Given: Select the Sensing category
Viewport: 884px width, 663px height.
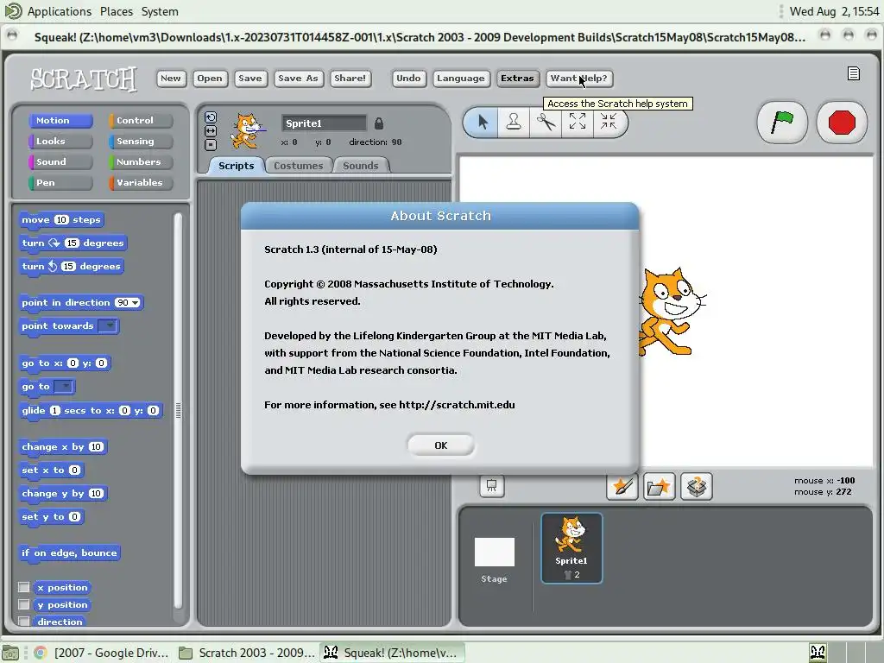Looking at the screenshot, I should pos(141,141).
